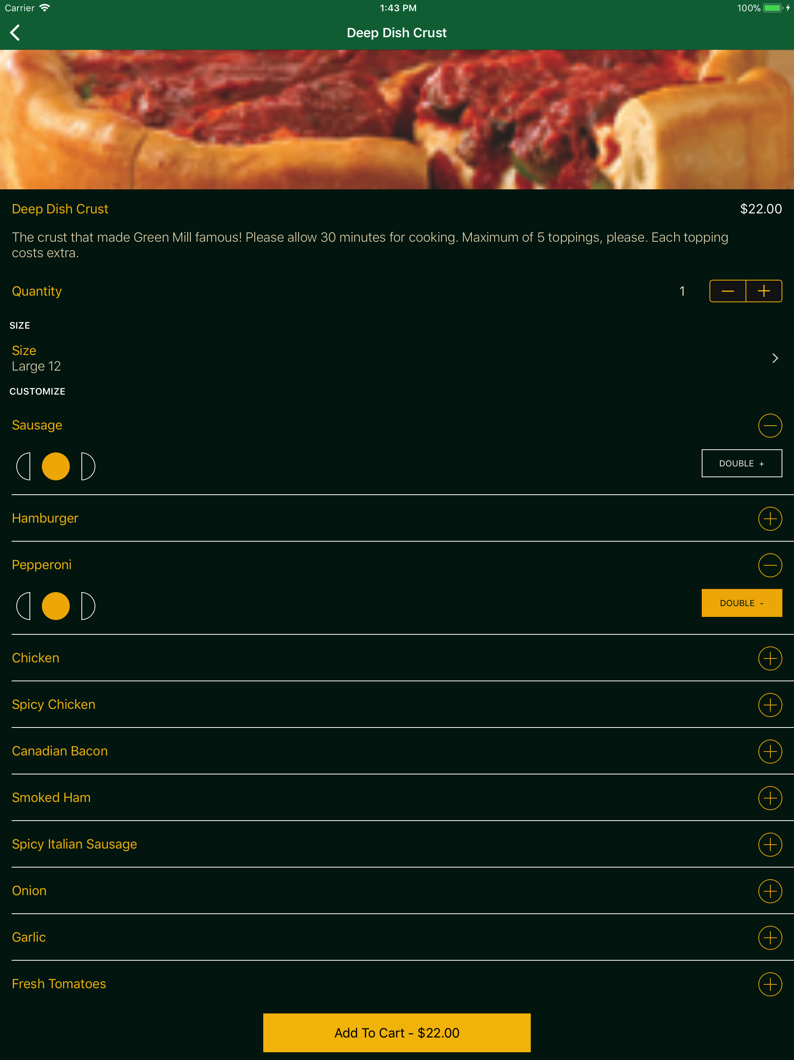Add Hamburger topping with plus icon

[770, 518]
